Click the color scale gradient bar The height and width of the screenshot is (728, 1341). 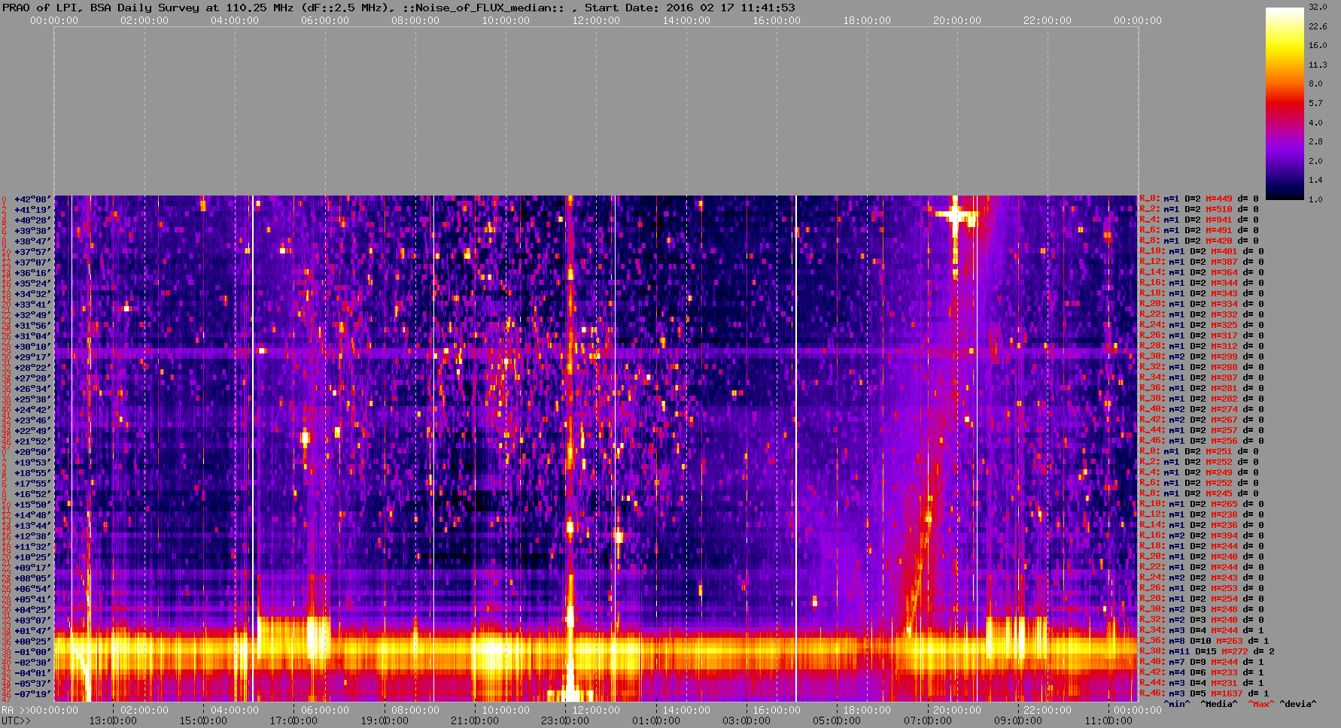click(1285, 104)
